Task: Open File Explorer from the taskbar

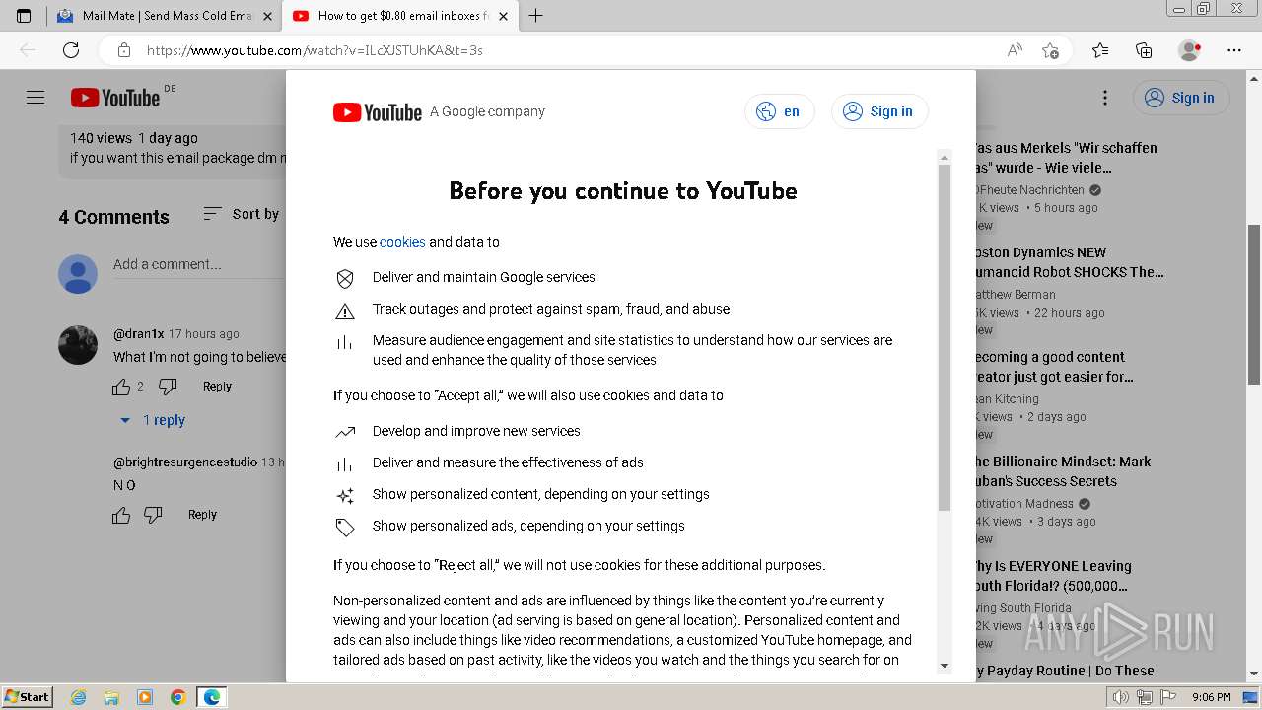Action: point(111,697)
